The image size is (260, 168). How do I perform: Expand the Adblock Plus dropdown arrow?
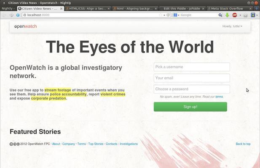[x=240, y=15]
